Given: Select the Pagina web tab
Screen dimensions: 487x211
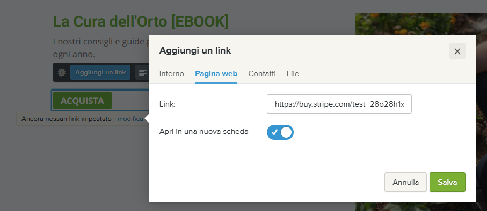Looking at the screenshot, I should coord(216,74).
